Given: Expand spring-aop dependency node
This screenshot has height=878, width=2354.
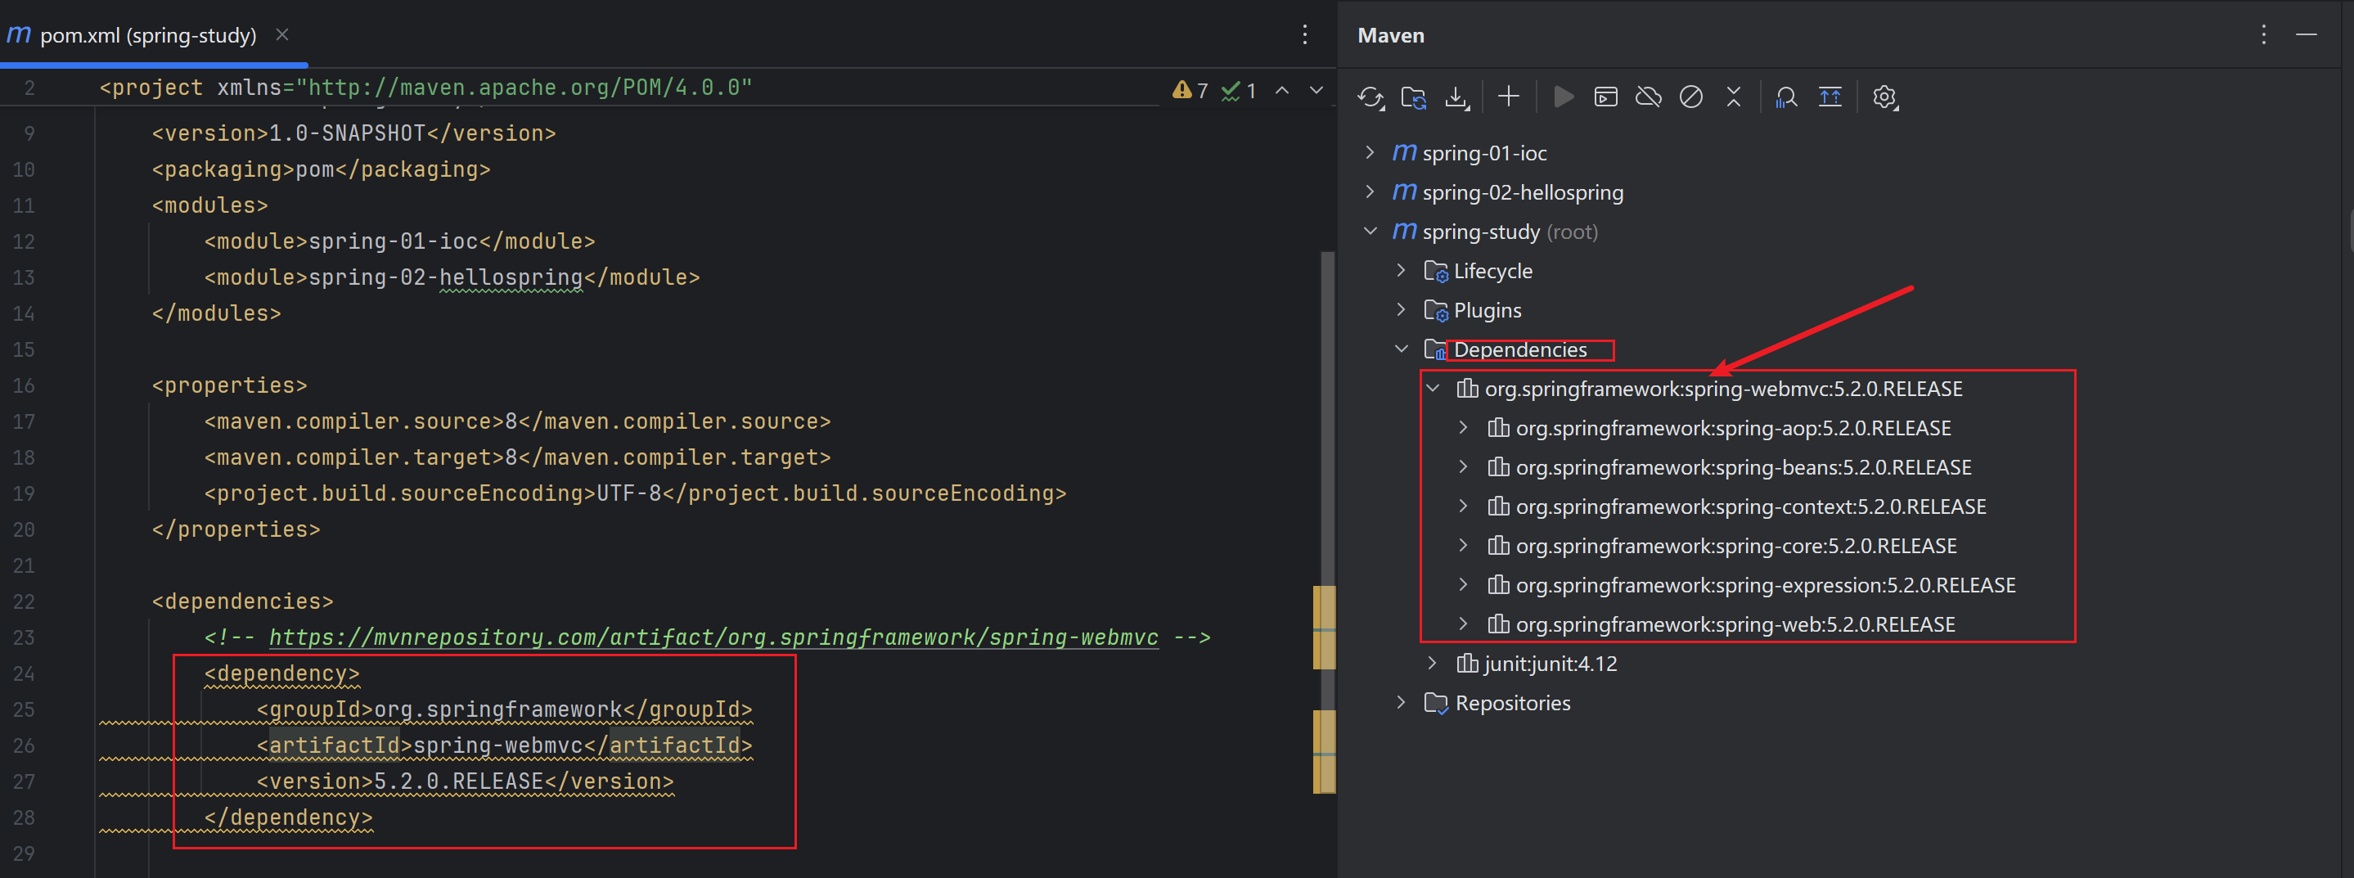Looking at the screenshot, I should click(x=1464, y=428).
